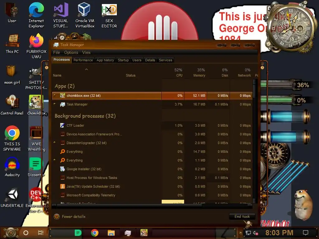The width and height of the screenshot is (319, 239).
Task: Open the File menu in Task Manager
Action: pos(56,52)
